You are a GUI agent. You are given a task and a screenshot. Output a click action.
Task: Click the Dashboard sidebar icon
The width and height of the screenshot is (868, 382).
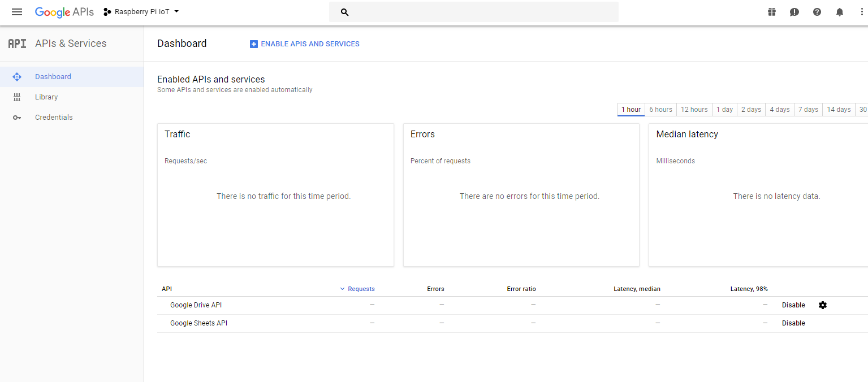17,77
